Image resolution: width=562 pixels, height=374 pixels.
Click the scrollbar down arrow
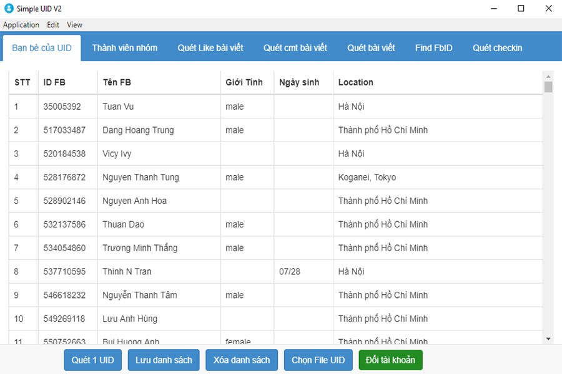[x=548, y=338]
